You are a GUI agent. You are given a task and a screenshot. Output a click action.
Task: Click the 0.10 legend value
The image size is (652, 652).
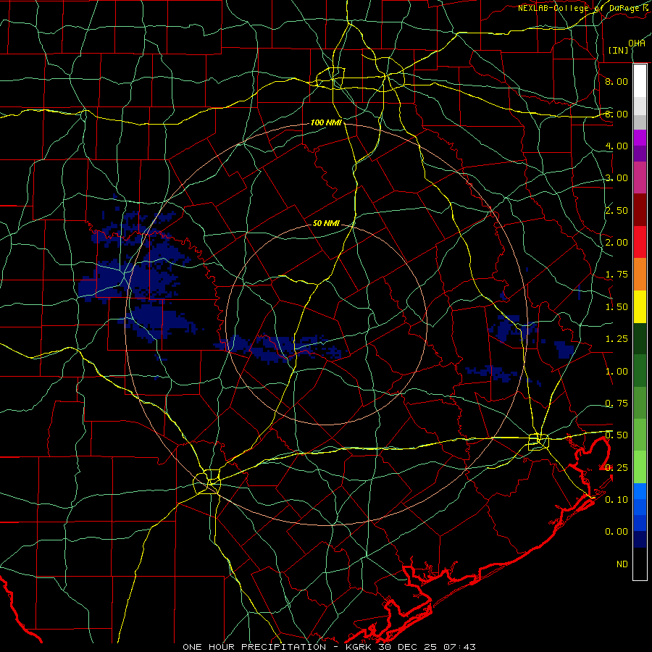coord(617,500)
